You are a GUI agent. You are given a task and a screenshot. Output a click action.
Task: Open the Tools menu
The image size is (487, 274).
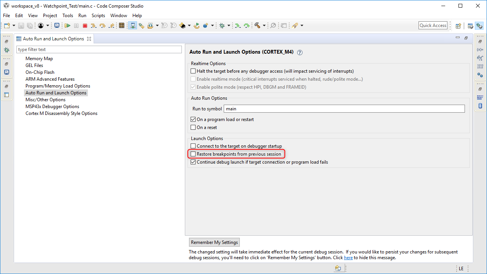68,16
